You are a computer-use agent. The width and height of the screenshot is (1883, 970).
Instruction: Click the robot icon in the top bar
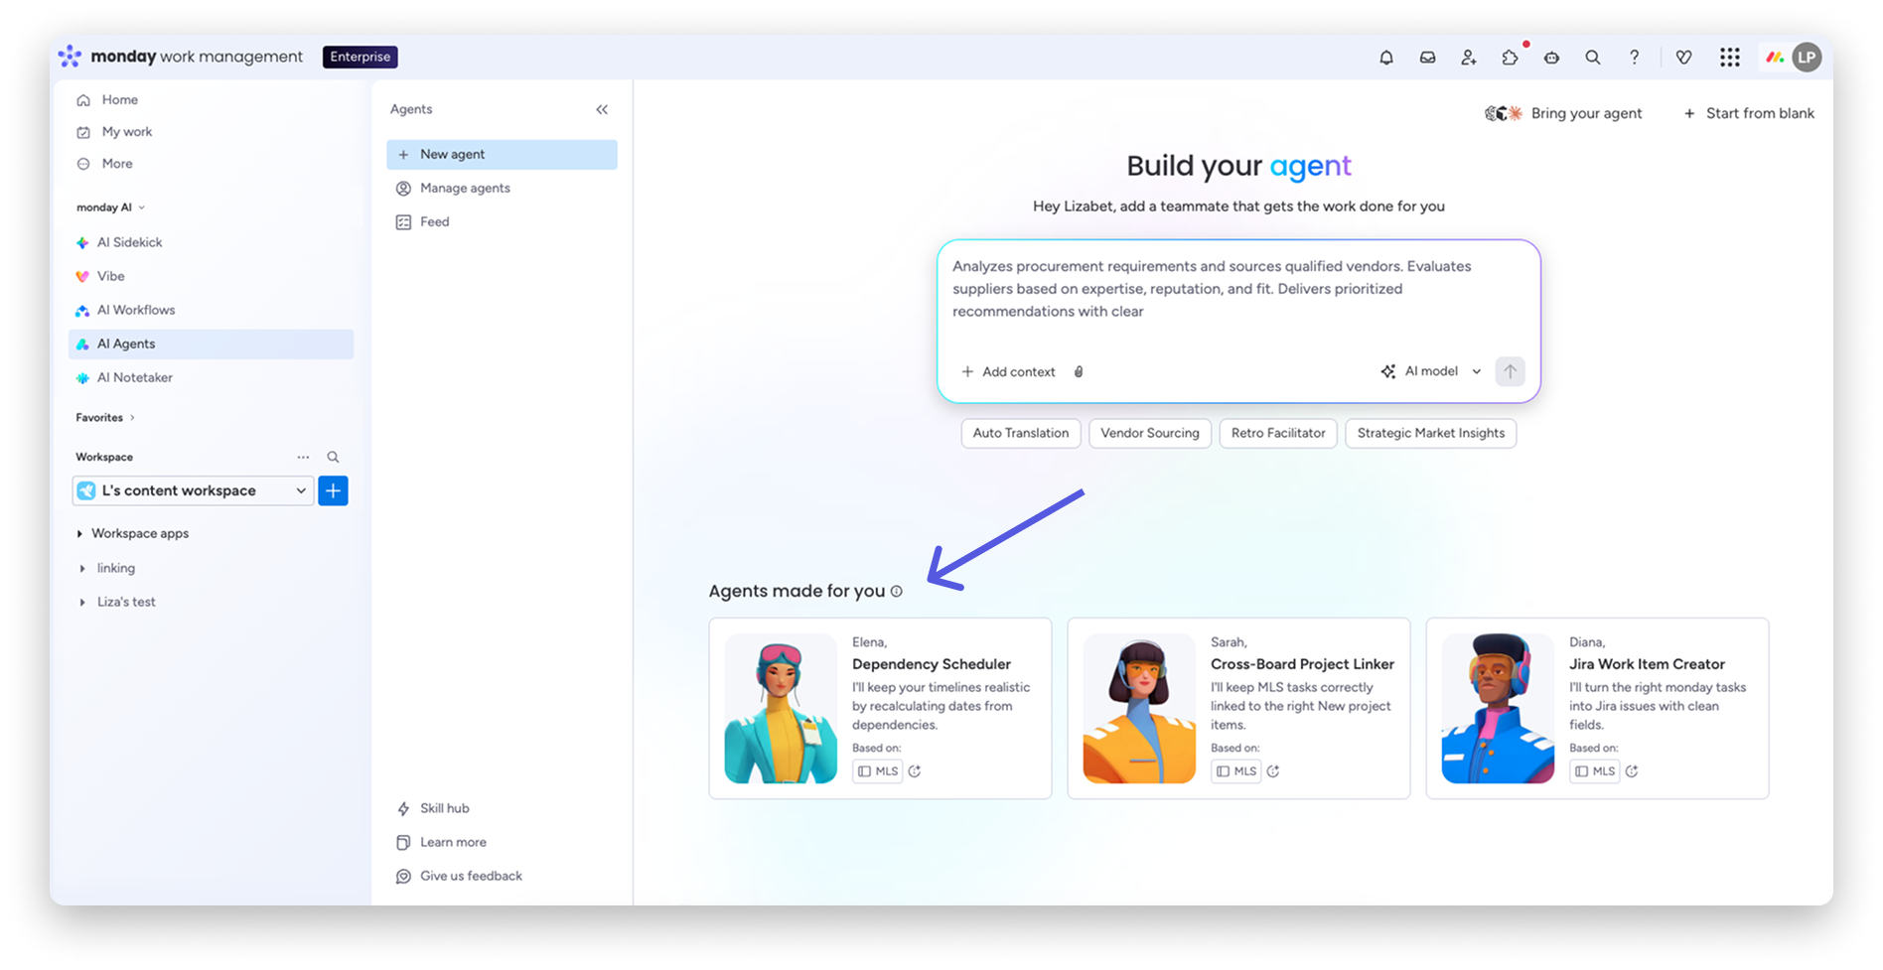coord(1551,58)
